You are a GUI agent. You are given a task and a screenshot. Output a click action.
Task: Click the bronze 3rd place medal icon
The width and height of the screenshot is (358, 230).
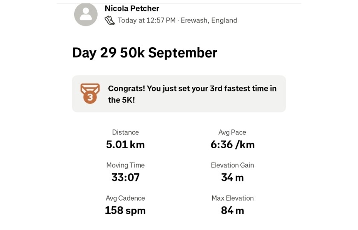pos(90,94)
